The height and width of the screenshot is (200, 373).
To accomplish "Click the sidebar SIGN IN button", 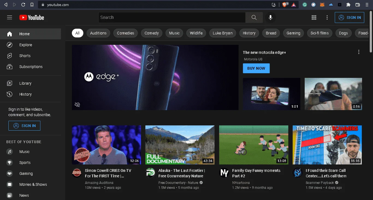I will (24, 126).
